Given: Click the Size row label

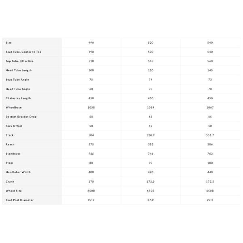Looking at the screenshot, I should pyautogui.click(x=9, y=43).
